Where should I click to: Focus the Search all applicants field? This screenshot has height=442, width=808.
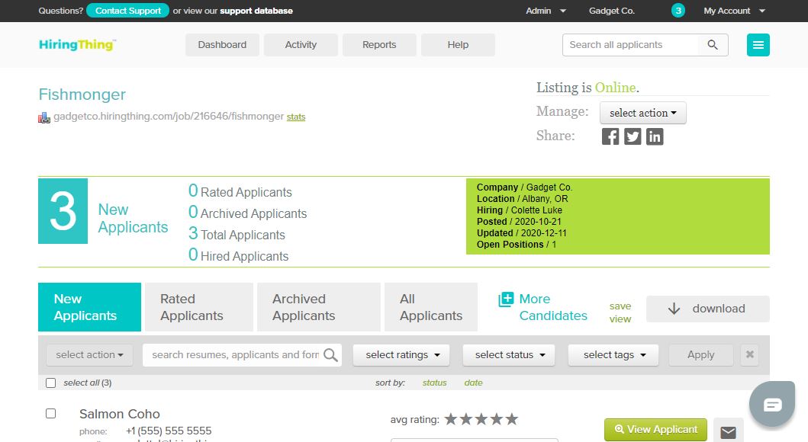click(x=633, y=45)
